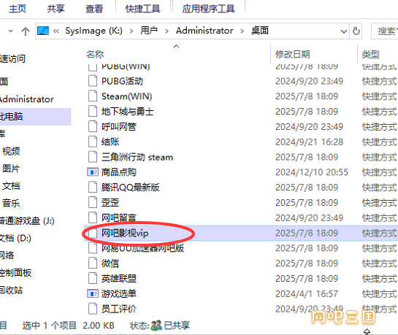Click icon of 网吧留言 shortcut

click(93, 217)
